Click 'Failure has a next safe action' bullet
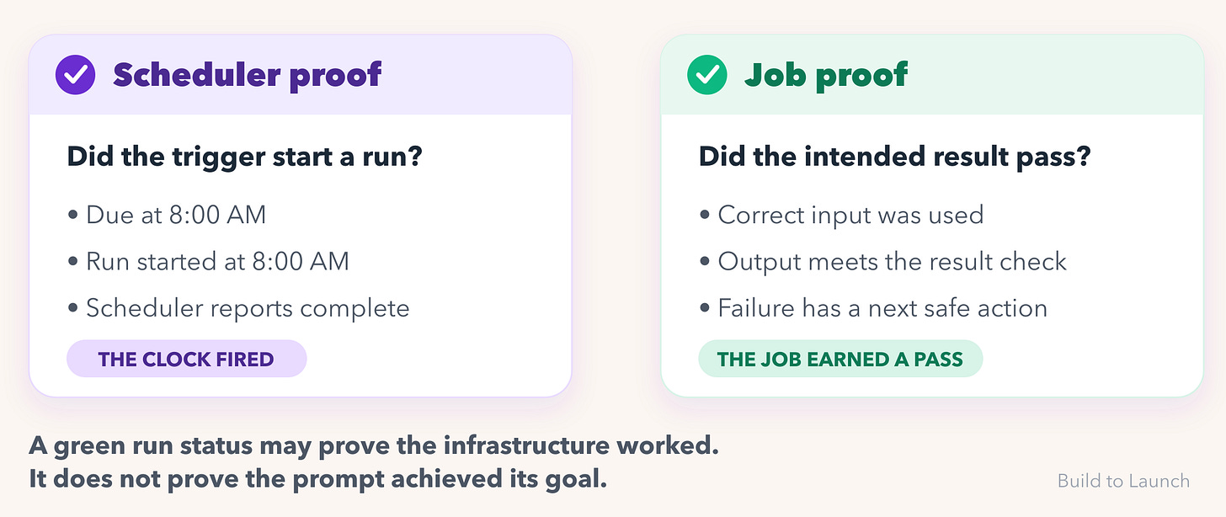The image size is (1226, 517). (873, 307)
